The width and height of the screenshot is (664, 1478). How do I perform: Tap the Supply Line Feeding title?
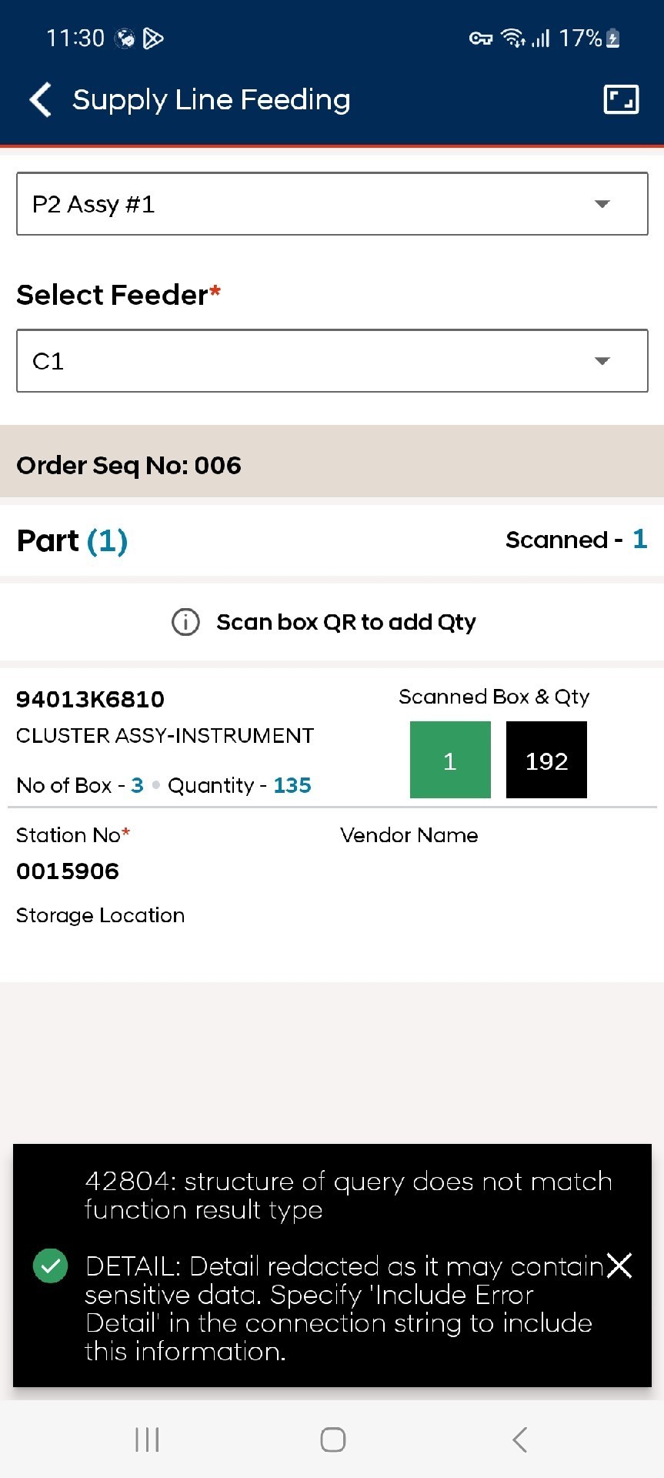(x=212, y=100)
